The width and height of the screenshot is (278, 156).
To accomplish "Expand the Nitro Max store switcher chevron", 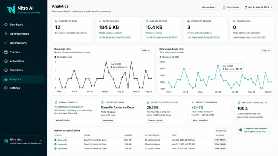I will click(41, 141).
